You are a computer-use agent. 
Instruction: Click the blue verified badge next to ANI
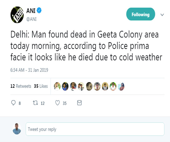[39, 11]
